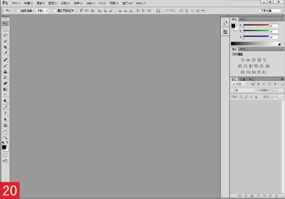Screen dimensions: 285x199
Task: Toggle lock all padlock icon
Action: 256,97
